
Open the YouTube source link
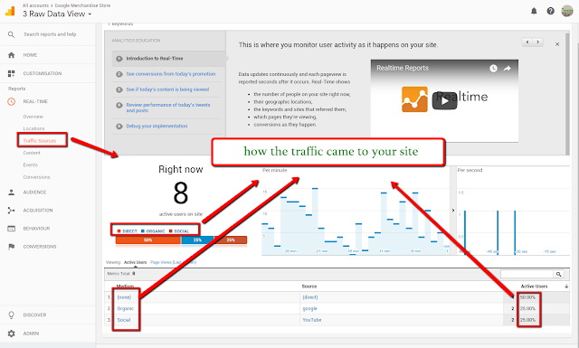tap(312, 320)
